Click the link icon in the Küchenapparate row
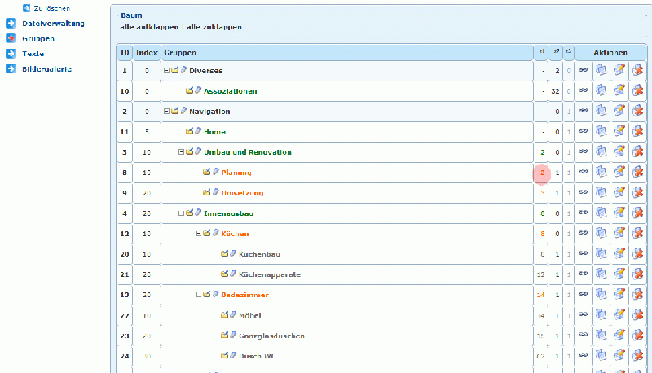This screenshot has width=652, height=373. 583,274
